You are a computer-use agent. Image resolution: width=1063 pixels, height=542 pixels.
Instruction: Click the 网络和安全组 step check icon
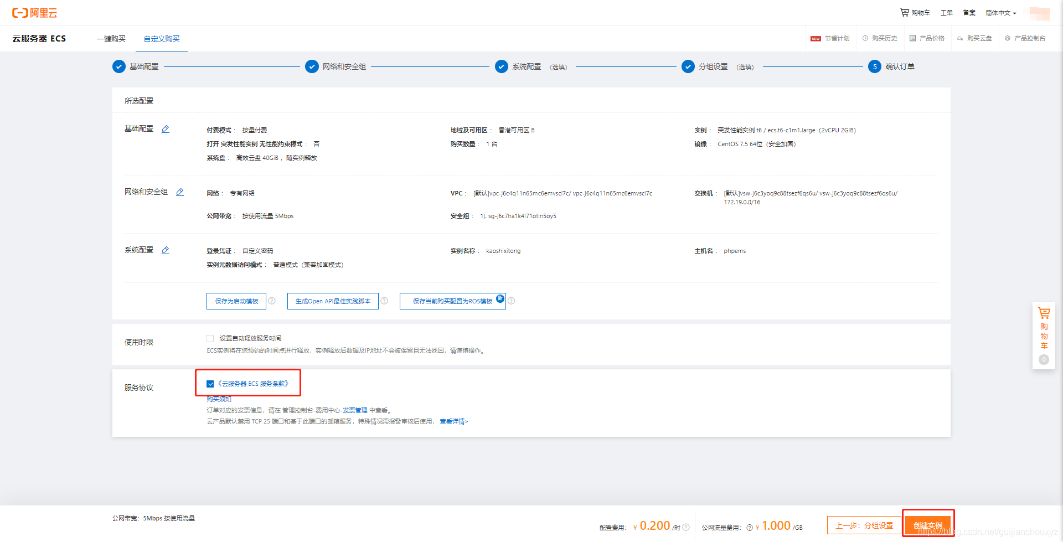[312, 66]
